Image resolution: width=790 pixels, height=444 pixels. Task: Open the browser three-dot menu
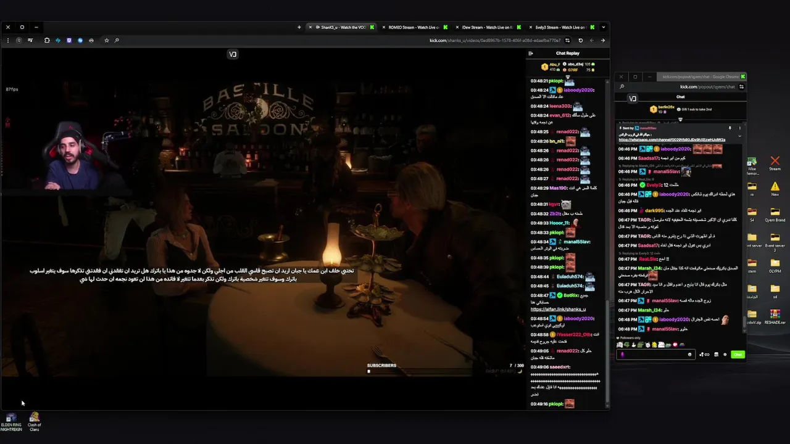point(8,40)
